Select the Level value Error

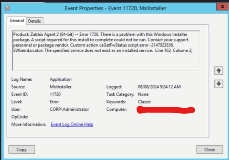tap(54, 102)
